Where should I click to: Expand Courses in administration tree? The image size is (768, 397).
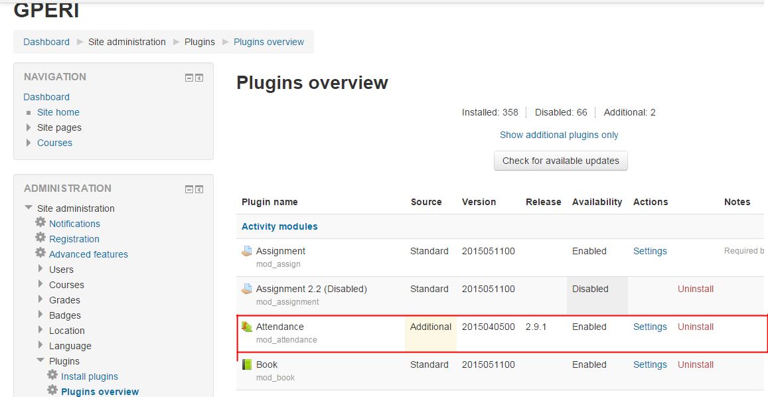click(40, 284)
